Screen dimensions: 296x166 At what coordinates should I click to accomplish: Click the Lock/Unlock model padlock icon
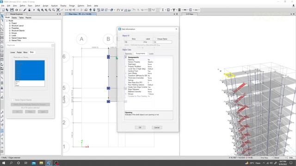30,10
